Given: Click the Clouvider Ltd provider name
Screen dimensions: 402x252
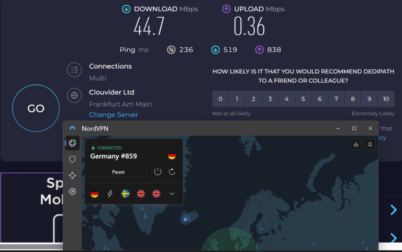Looking at the screenshot, I should pyautogui.click(x=111, y=92).
